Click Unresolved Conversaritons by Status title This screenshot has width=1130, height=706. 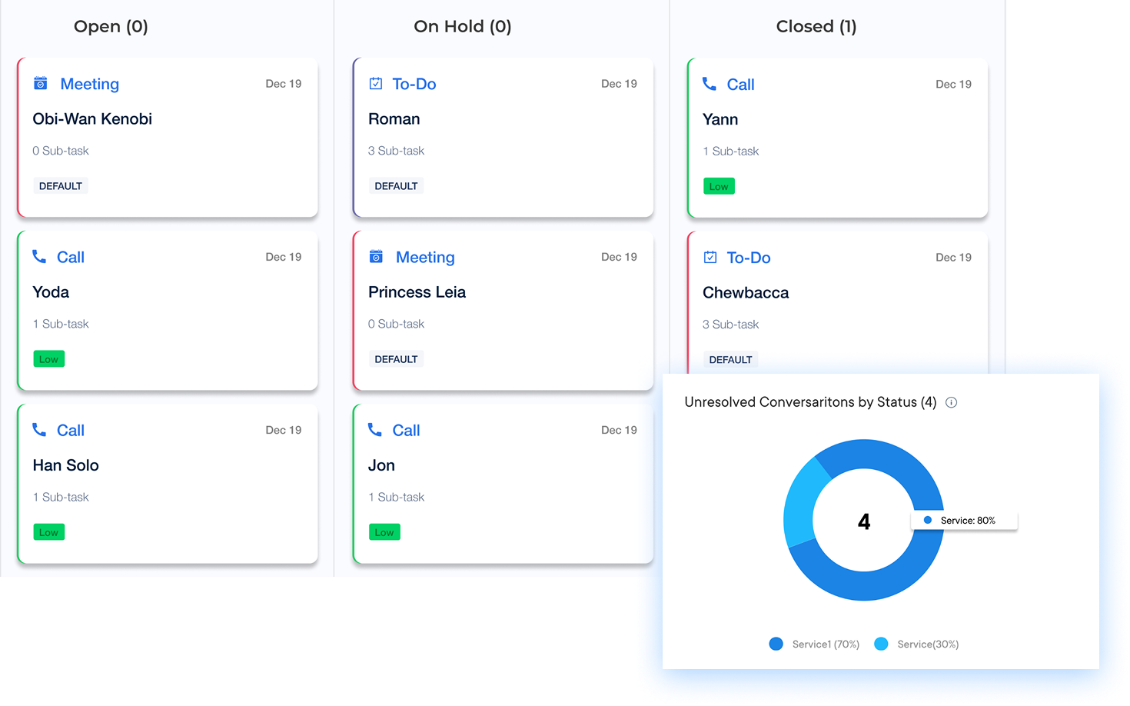coord(810,402)
